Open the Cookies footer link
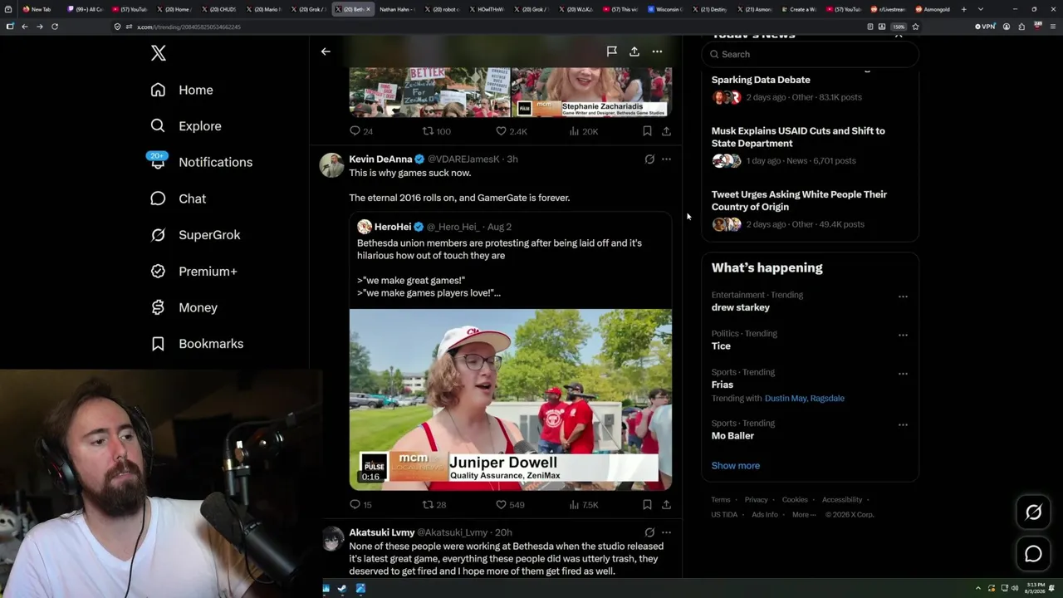The width and height of the screenshot is (1063, 598). (795, 500)
